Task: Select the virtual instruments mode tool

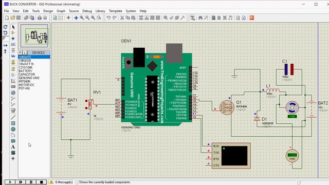Action: [x=13, y=110]
